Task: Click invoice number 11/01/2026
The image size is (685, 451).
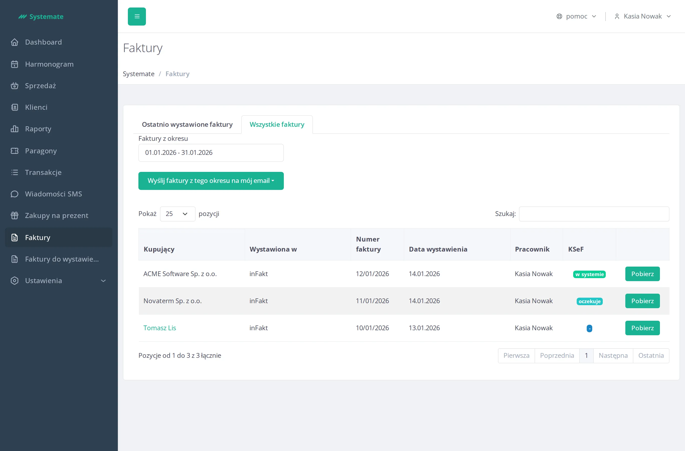Action: point(372,301)
